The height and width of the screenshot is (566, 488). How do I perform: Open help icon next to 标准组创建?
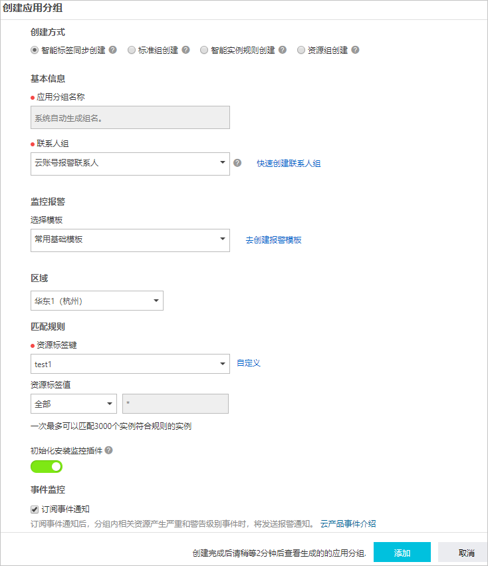[x=186, y=50]
